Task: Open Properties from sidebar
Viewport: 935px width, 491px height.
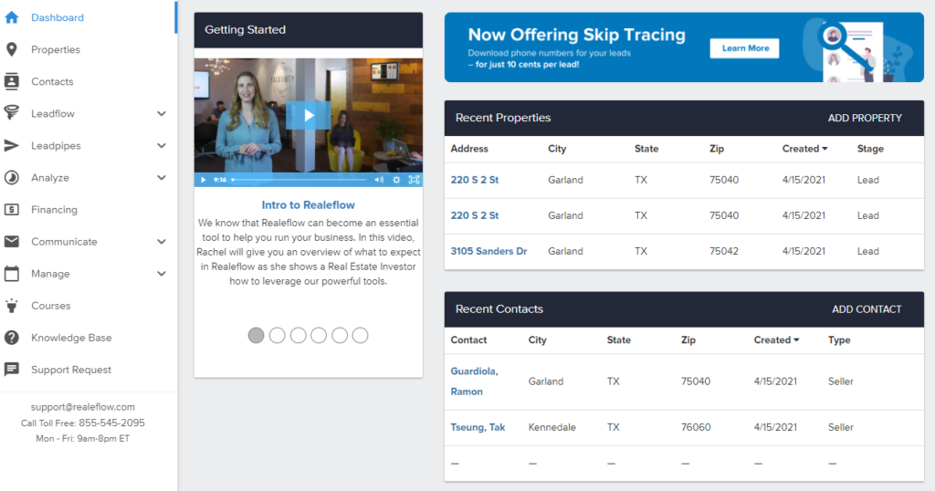Action: tap(56, 49)
